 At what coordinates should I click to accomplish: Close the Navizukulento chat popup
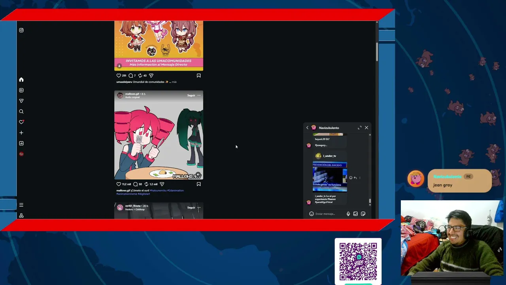point(366,128)
